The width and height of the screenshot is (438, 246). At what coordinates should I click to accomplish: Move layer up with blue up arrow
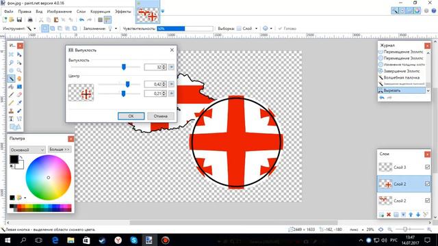(411, 215)
